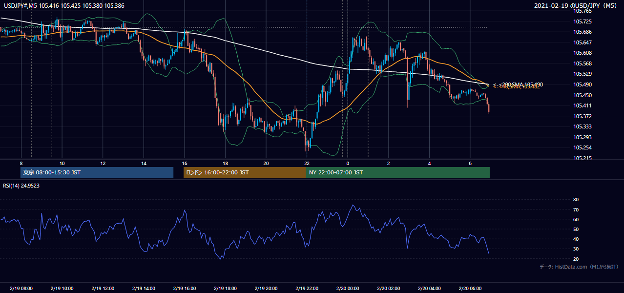Image resolution: width=624 pixels, height=293 pixels.
Task: Click the 2/20 04:00 date label
Action: (x=429, y=289)
